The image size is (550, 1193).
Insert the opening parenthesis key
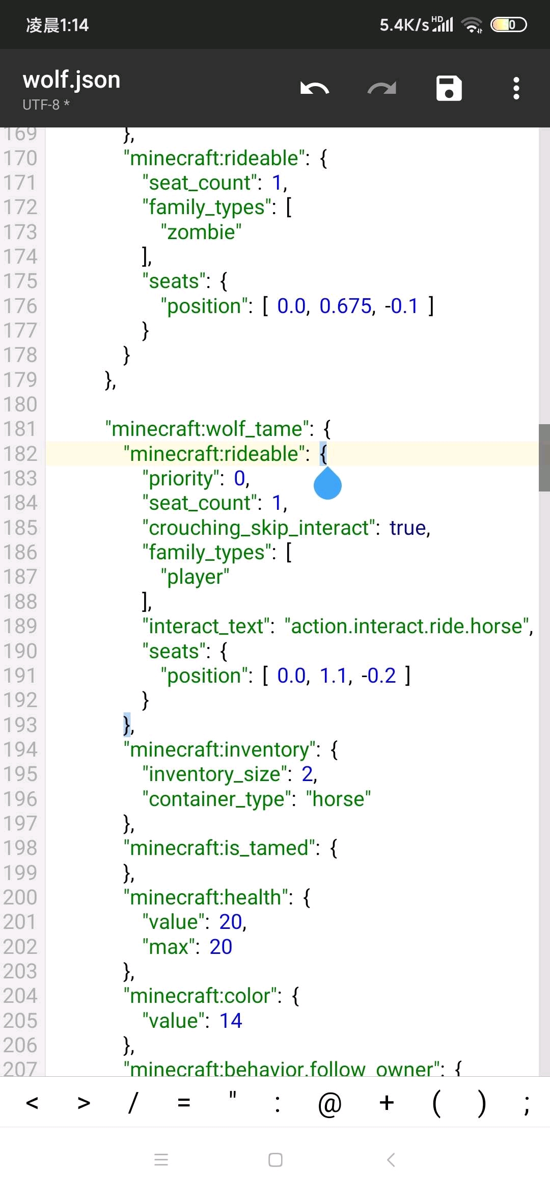pos(436,1103)
